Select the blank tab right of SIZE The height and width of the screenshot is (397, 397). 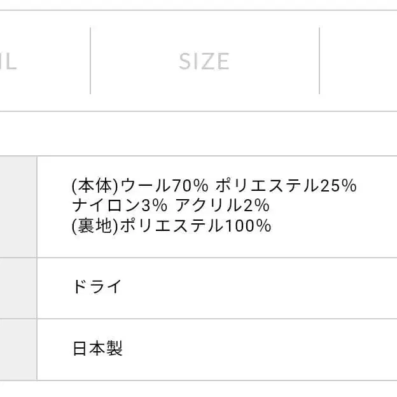(x=358, y=61)
